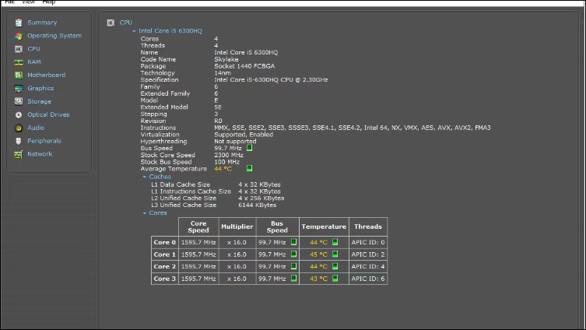Viewport: 586px width, 330px height.
Task: Click Core 1 bus speed graph icon
Action: click(x=293, y=255)
